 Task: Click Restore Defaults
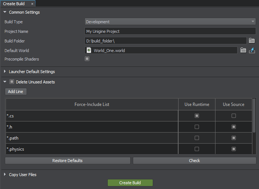coord(68,161)
